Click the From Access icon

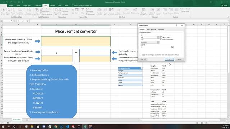3,12
